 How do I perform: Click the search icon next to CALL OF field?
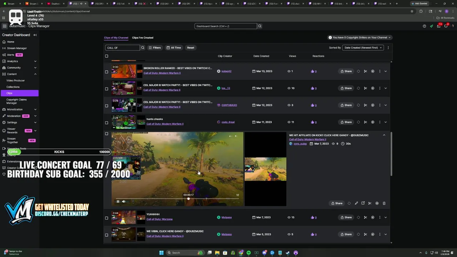[x=142, y=47]
